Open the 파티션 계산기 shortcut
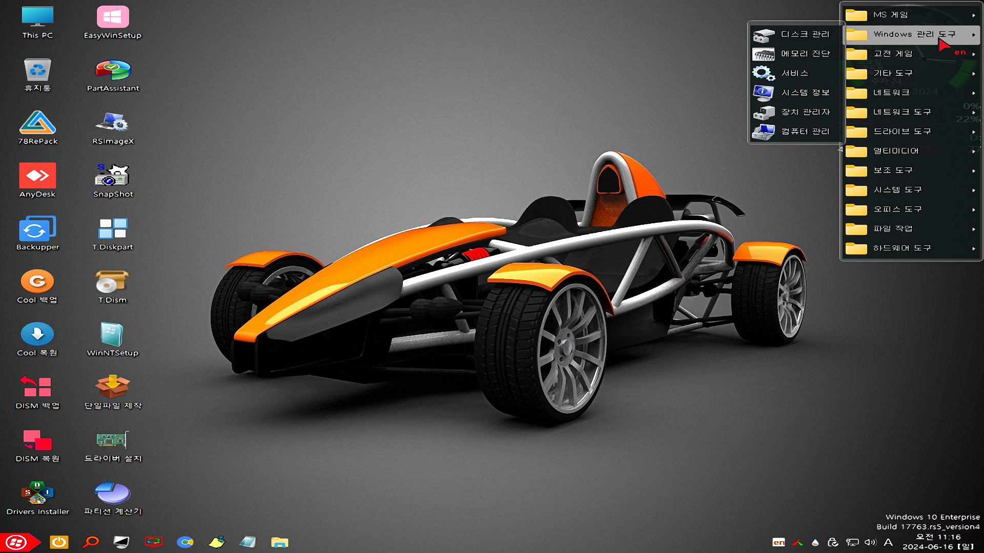 click(x=113, y=498)
